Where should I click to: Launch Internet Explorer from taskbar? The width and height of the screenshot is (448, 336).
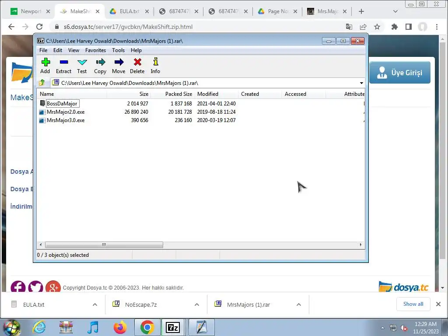pos(39,327)
